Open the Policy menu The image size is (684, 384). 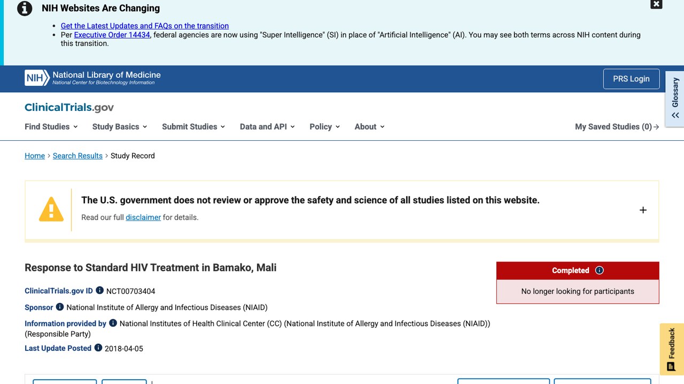tap(325, 126)
